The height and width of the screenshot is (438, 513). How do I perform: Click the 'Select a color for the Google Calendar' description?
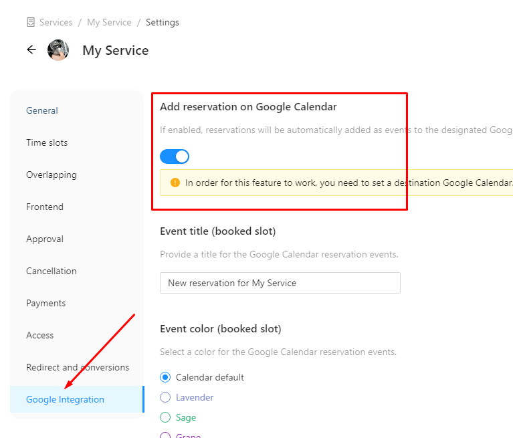[x=278, y=352]
